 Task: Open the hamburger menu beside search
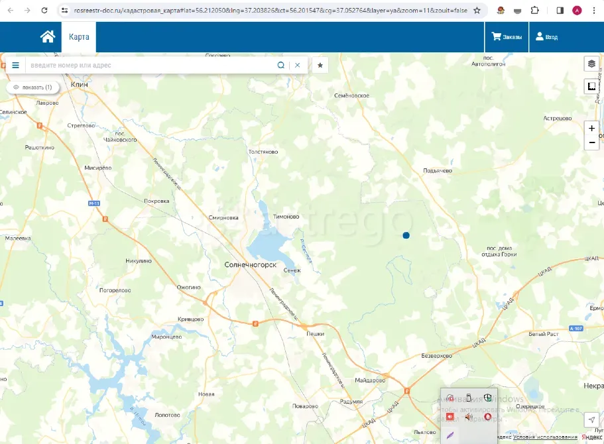(15, 66)
